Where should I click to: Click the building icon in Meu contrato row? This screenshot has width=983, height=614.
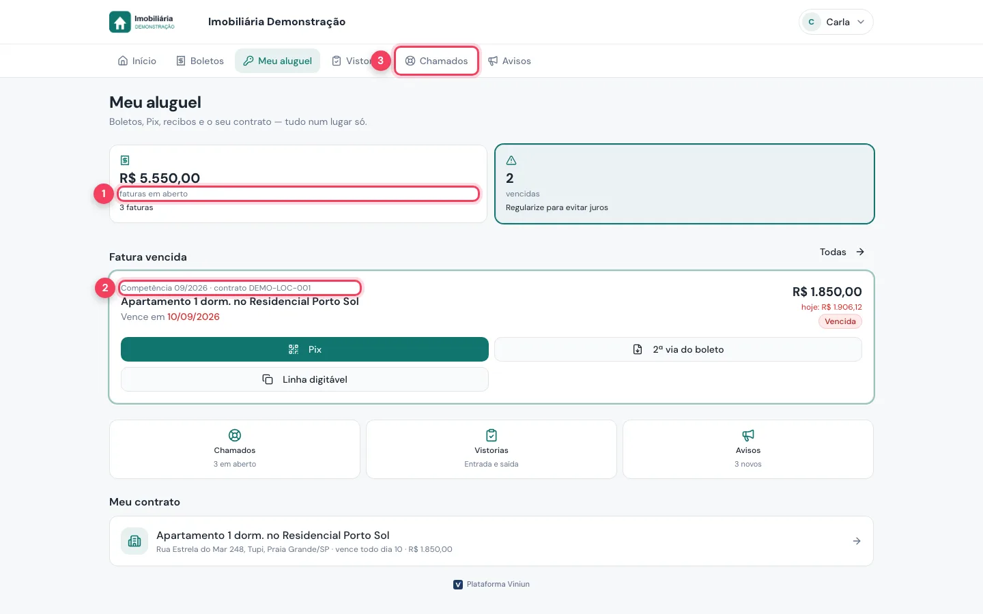point(134,541)
